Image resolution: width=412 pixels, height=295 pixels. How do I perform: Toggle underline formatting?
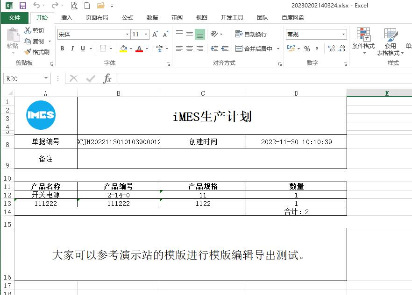[x=83, y=49]
